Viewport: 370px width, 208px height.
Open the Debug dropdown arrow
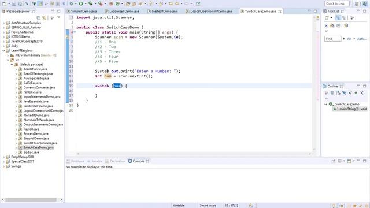tap(76, 4)
